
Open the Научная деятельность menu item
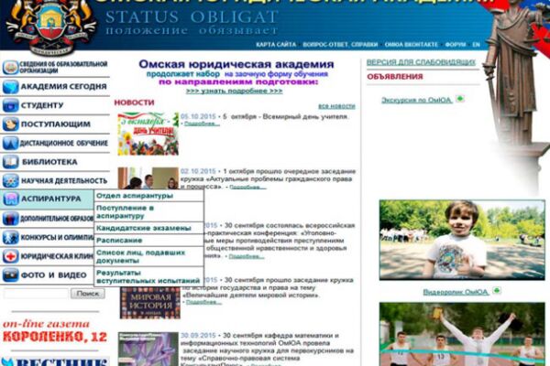point(64,181)
